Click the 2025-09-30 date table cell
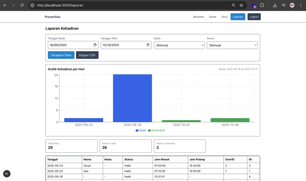 (64, 176)
